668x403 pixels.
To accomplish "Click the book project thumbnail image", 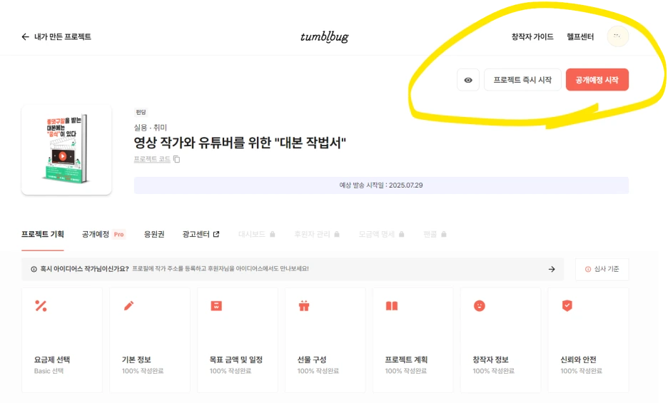I will coord(66,150).
